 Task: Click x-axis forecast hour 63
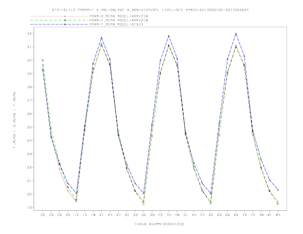(219, 215)
